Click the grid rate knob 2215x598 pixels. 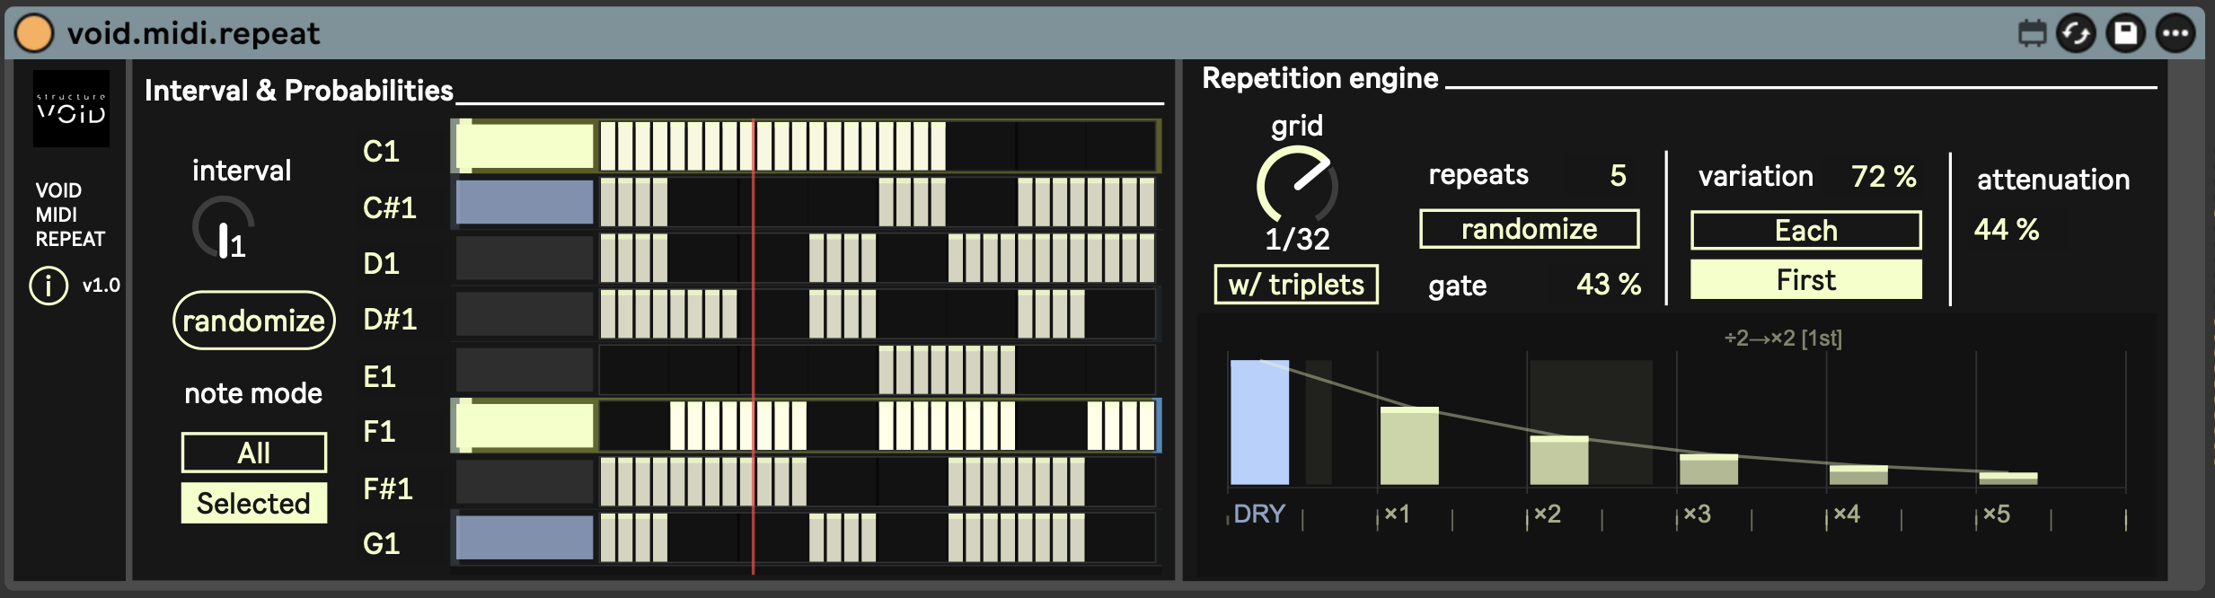pyautogui.click(x=1296, y=186)
